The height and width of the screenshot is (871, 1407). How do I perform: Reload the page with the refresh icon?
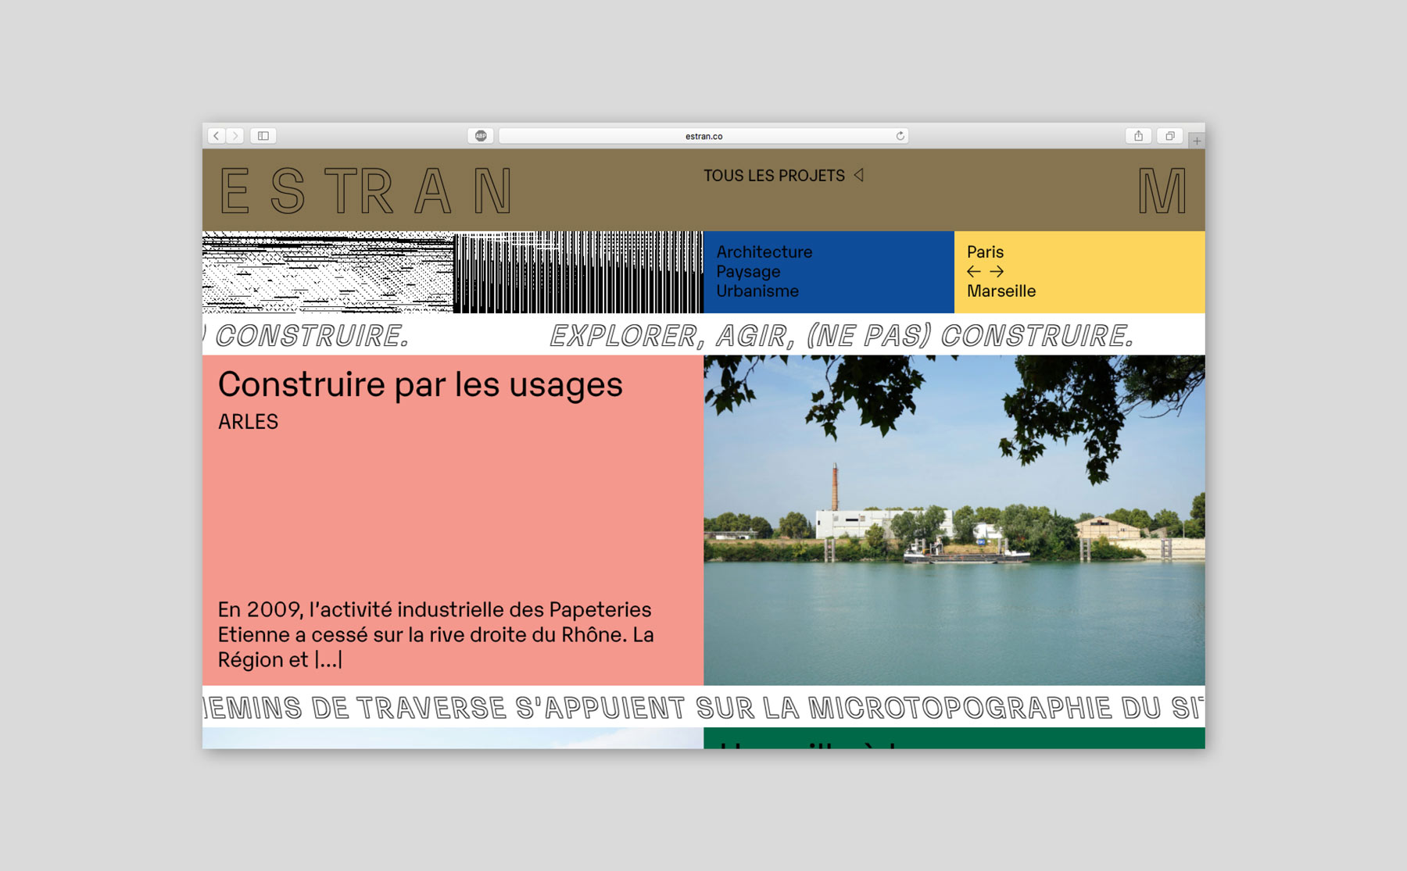(x=900, y=136)
